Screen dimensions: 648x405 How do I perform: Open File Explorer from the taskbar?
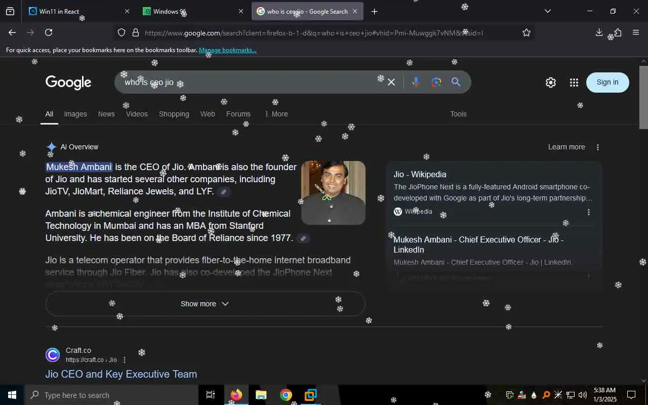pos(261,395)
